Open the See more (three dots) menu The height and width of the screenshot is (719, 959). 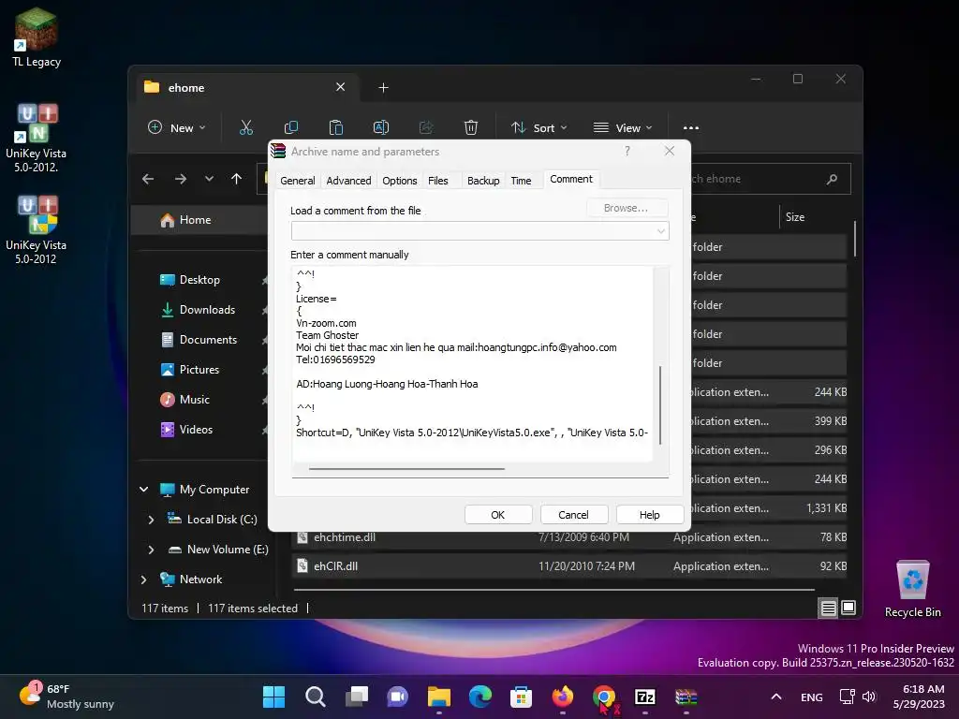(690, 127)
